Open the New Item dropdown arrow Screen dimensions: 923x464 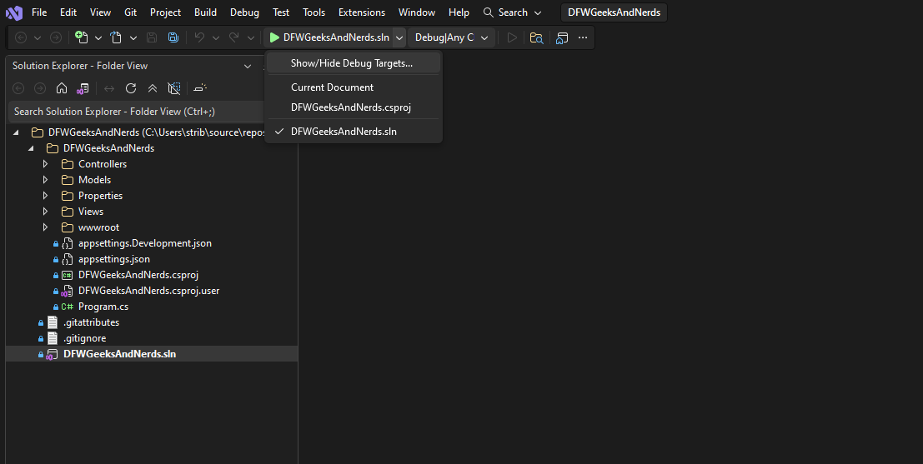tap(98, 37)
